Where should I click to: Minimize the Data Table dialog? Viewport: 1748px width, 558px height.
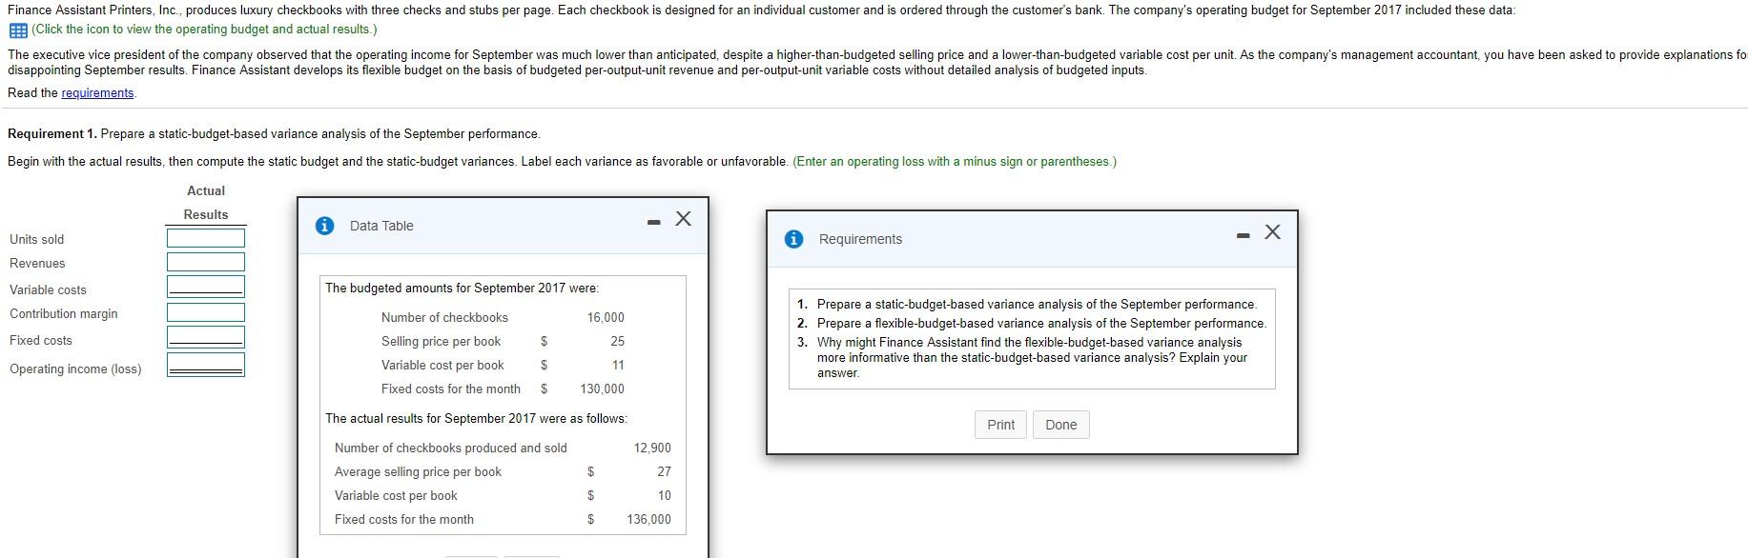coord(653,223)
